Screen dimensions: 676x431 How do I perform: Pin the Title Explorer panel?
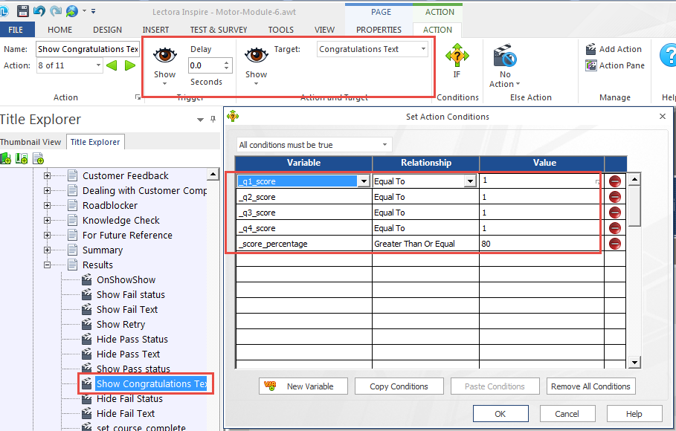pos(213,120)
